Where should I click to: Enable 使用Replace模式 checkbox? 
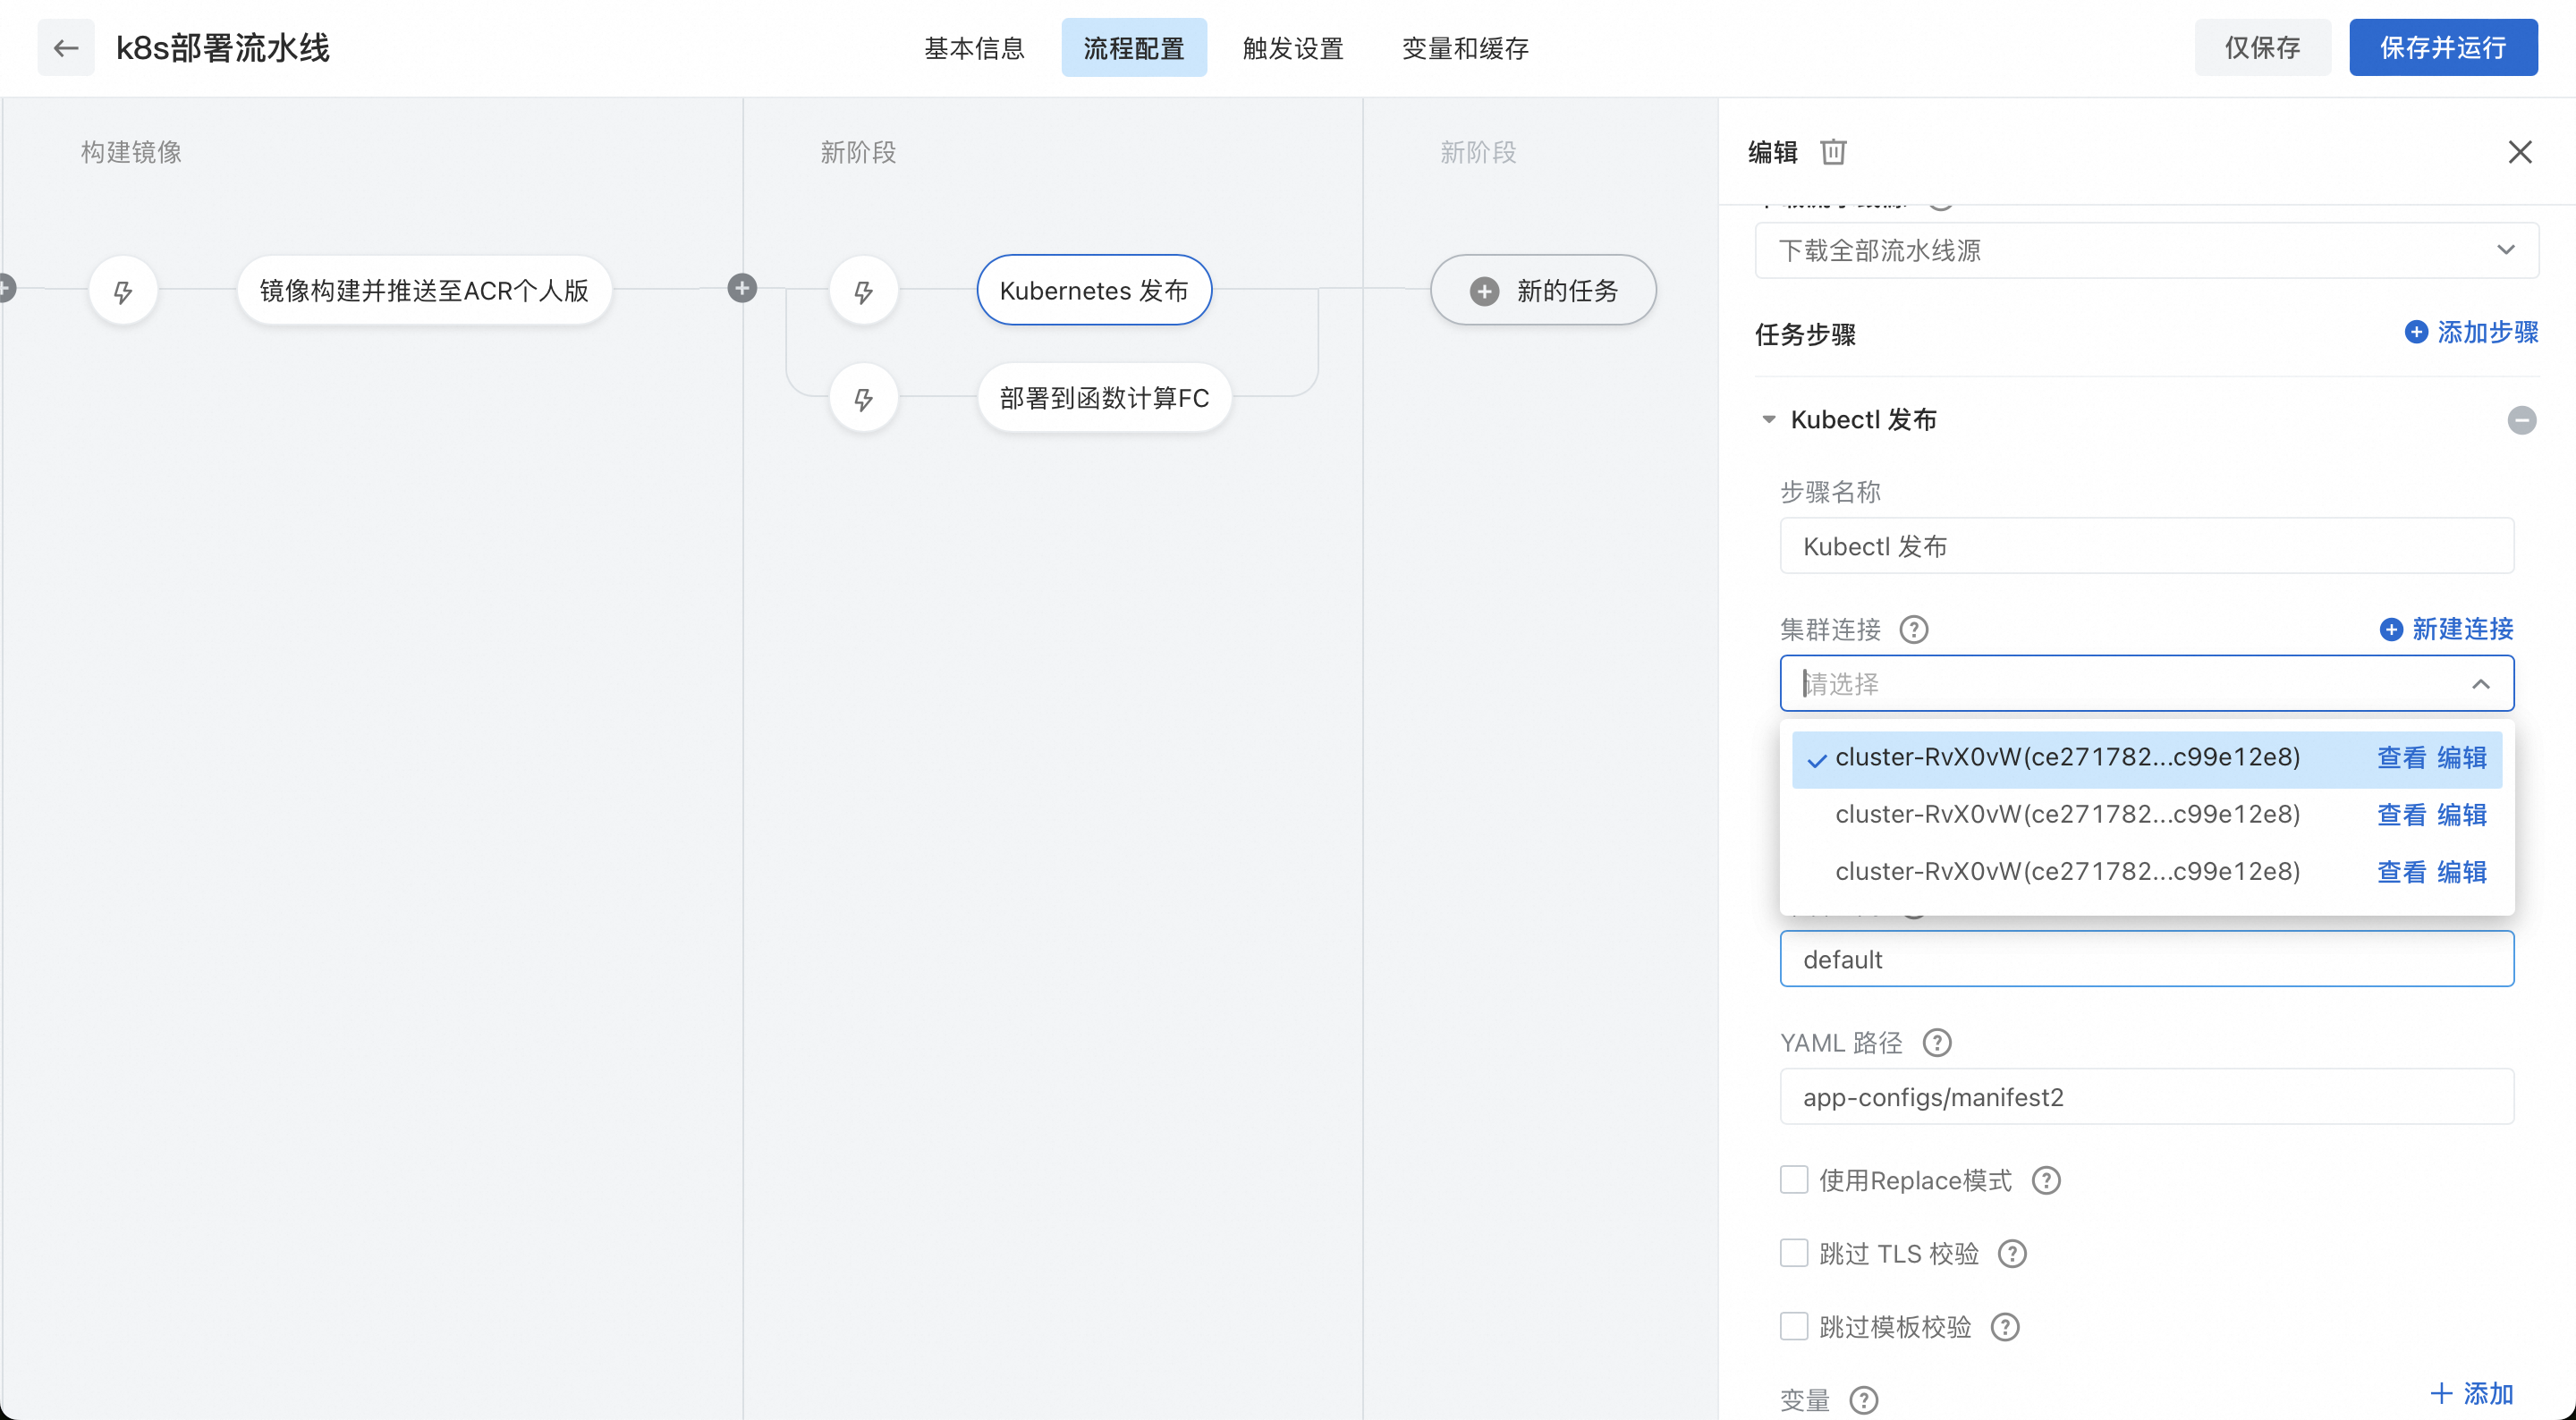1794,1180
